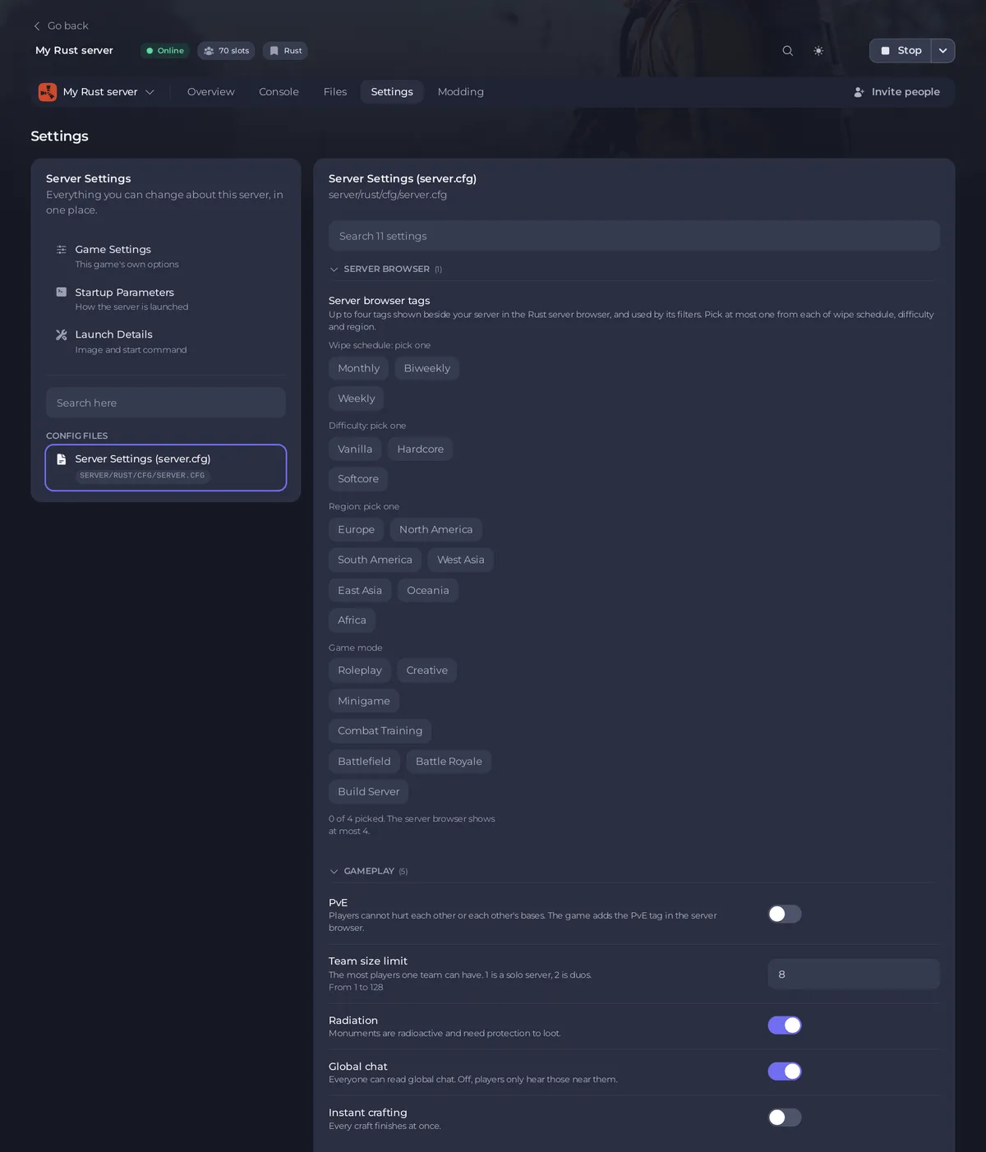Open Server Settings (server.cfg) config file
Screen dimensions: 986x1152
166,468
